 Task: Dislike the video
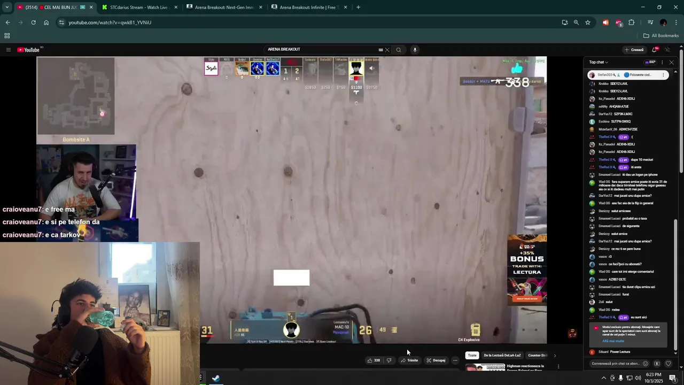(389, 360)
